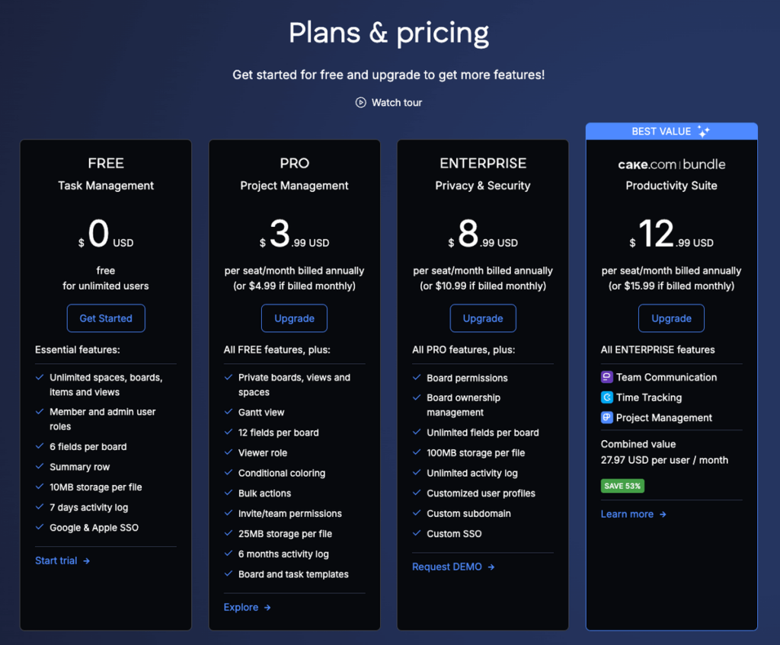780x645 pixels.
Task: Open the Learn more link
Action: [626, 514]
